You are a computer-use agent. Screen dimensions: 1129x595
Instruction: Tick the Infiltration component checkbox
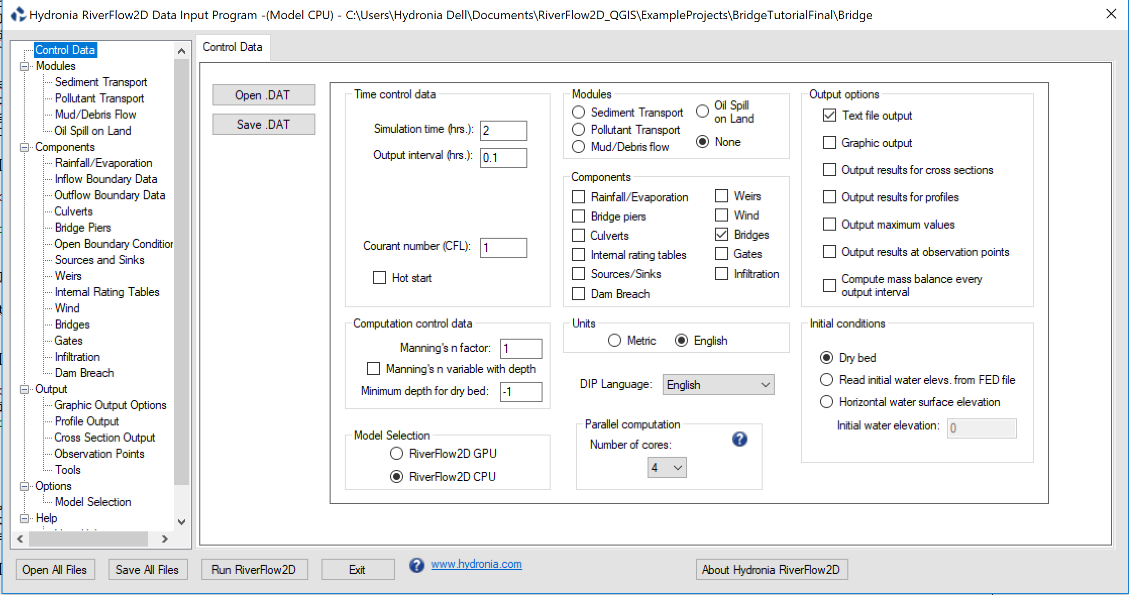pos(722,274)
